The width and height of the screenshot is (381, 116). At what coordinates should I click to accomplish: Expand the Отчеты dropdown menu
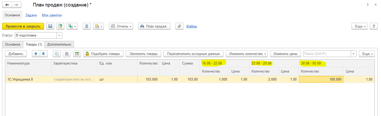pyautogui.click(x=121, y=26)
